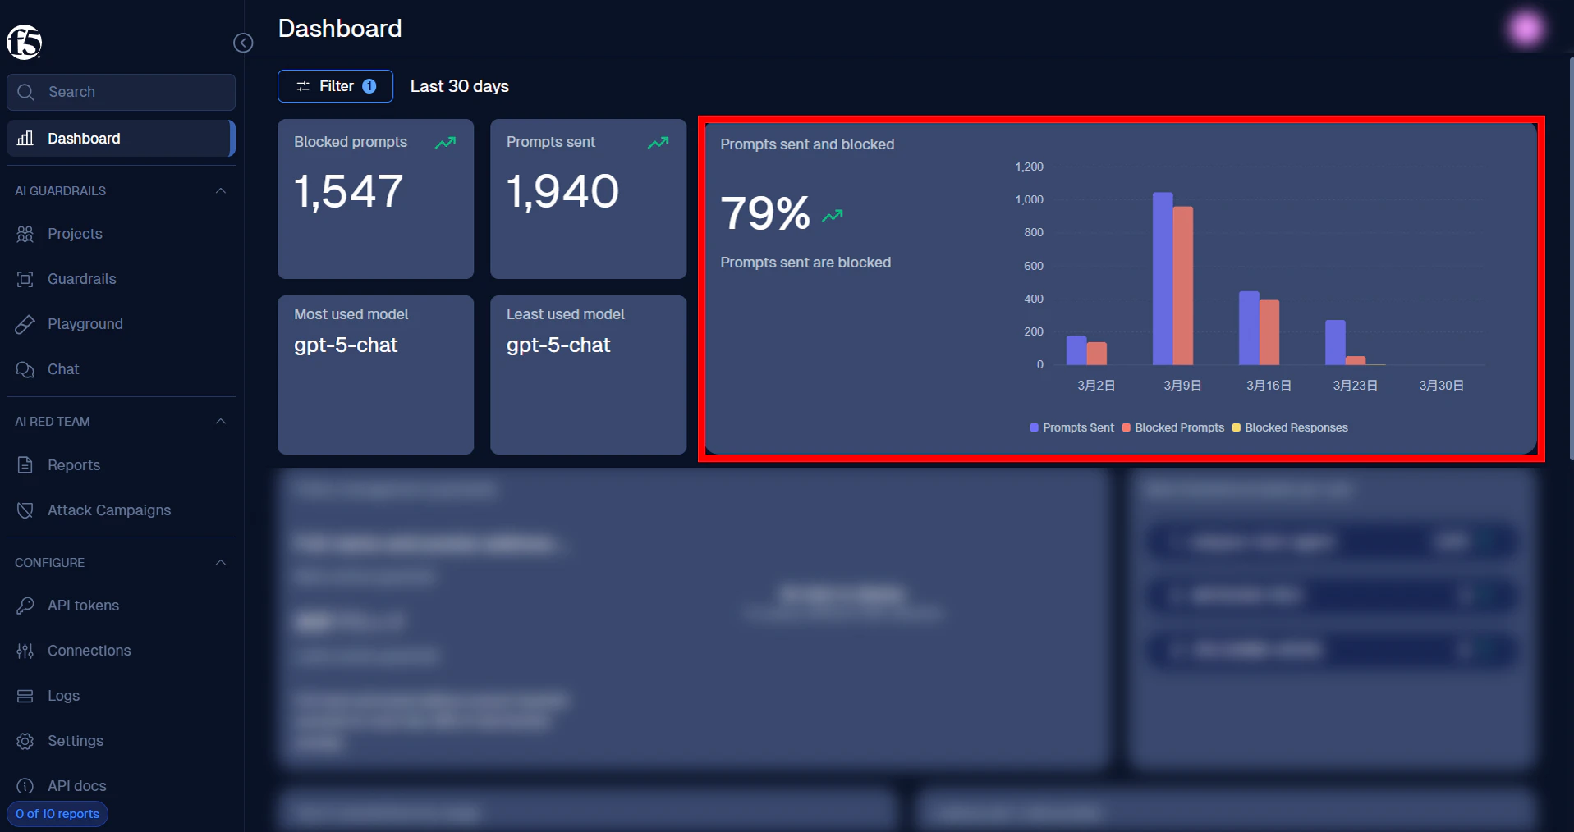Click the Chat bubble icon
This screenshot has width=1574, height=832.
tap(25, 369)
